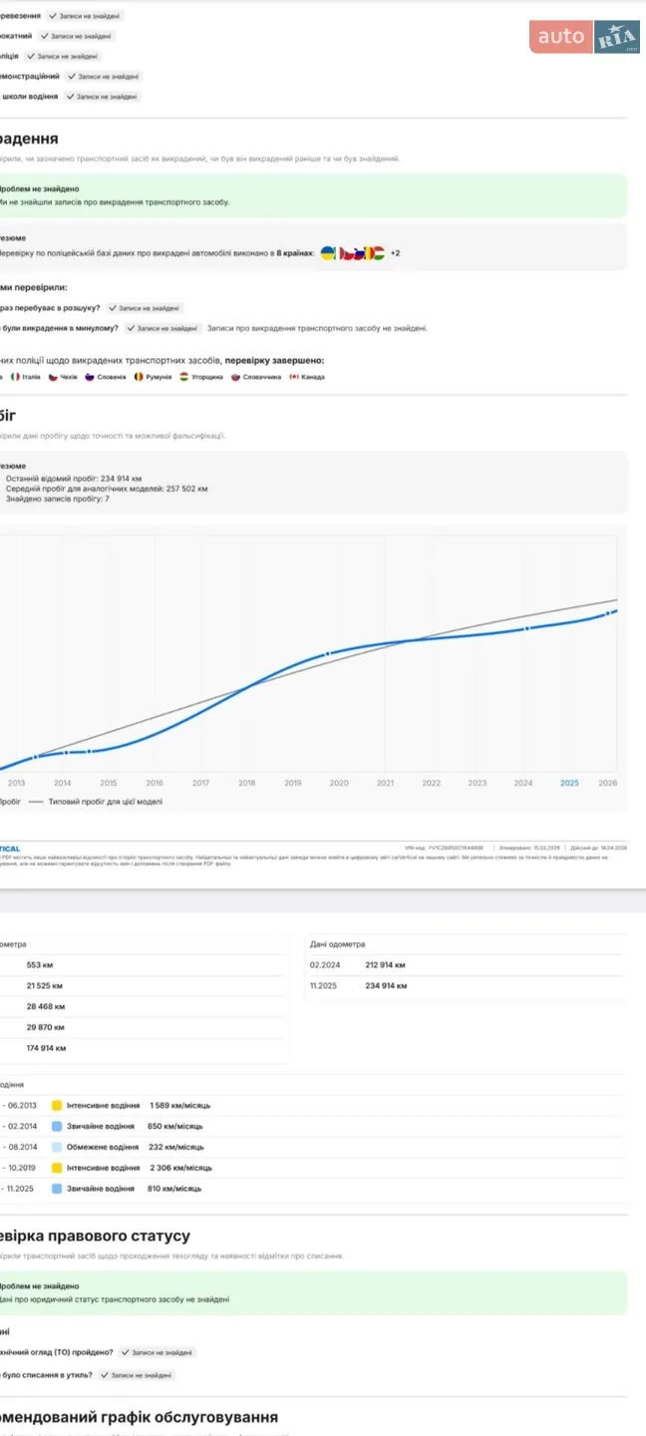This screenshot has width=646, height=1436.
Task: Click light-blue swatch beside Обмежене водіння
Action: (x=57, y=1147)
